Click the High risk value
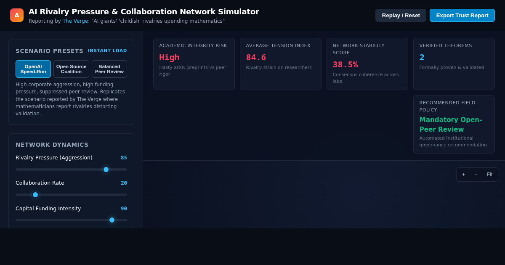The height and width of the screenshot is (265, 505). 169,57
